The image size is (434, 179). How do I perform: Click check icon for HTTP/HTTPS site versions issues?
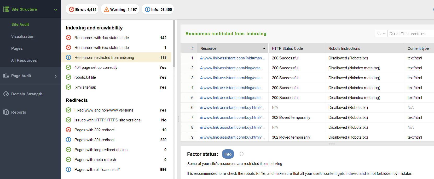click(x=68, y=120)
